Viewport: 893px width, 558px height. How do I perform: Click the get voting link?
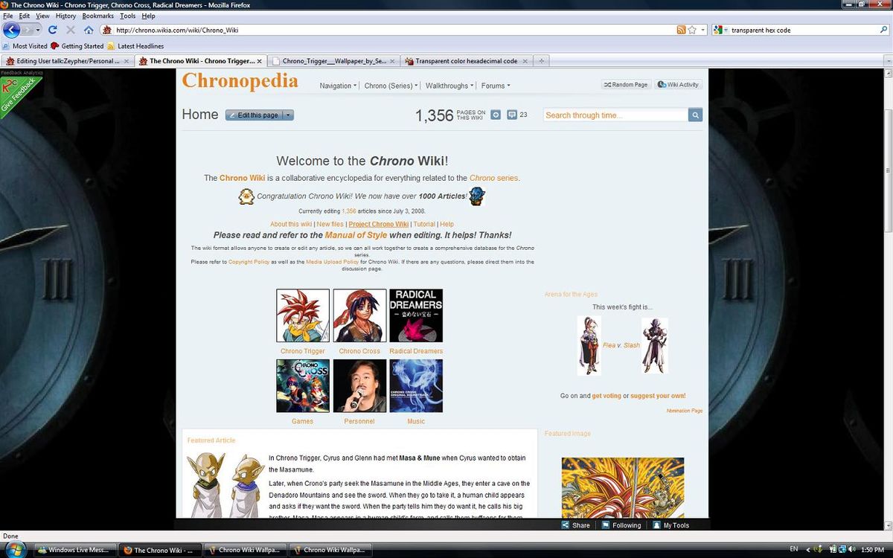tap(606, 396)
